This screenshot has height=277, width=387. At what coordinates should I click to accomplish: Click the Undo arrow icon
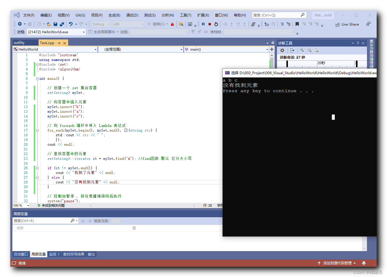(x=71, y=24)
